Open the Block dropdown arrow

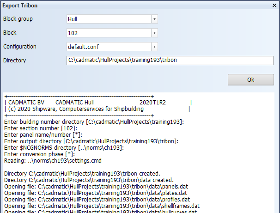(154, 33)
